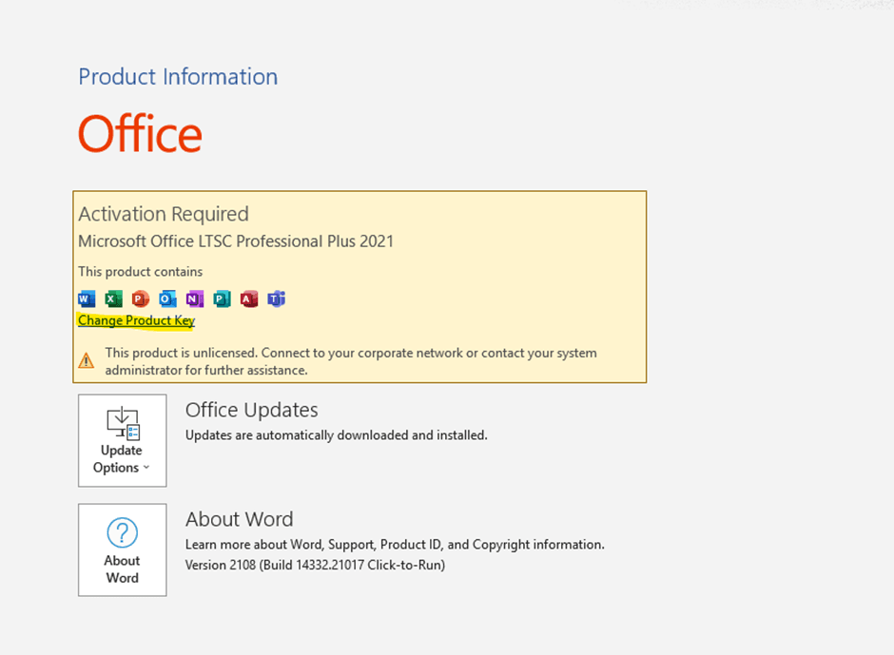The width and height of the screenshot is (894, 655).
Task: Click the Microsoft Office LTSC Professional Plus 2021 text
Action: point(236,241)
